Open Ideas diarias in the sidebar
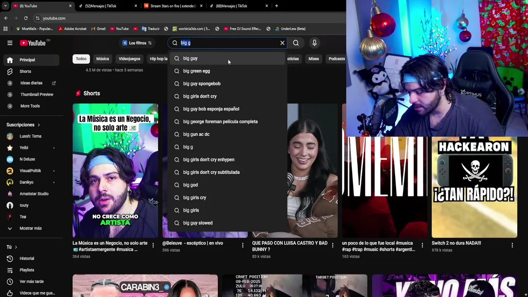The image size is (528, 297). (x=31, y=83)
